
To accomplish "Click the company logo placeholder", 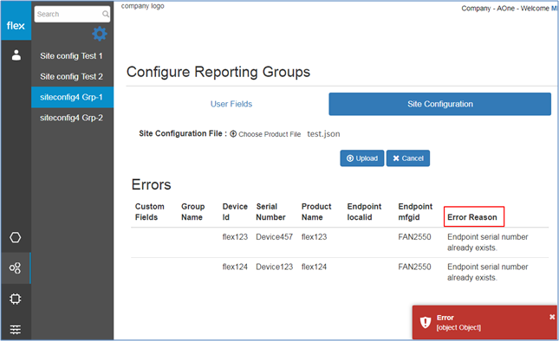I will [x=143, y=6].
